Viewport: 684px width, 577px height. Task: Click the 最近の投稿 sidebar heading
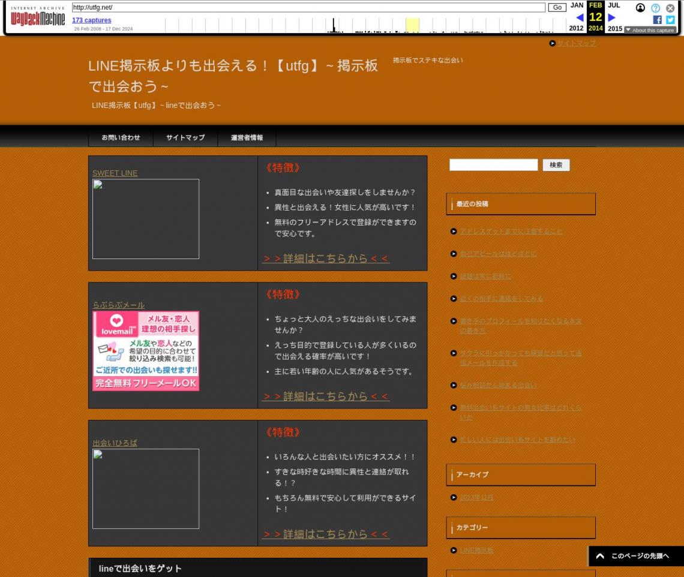[521, 204]
